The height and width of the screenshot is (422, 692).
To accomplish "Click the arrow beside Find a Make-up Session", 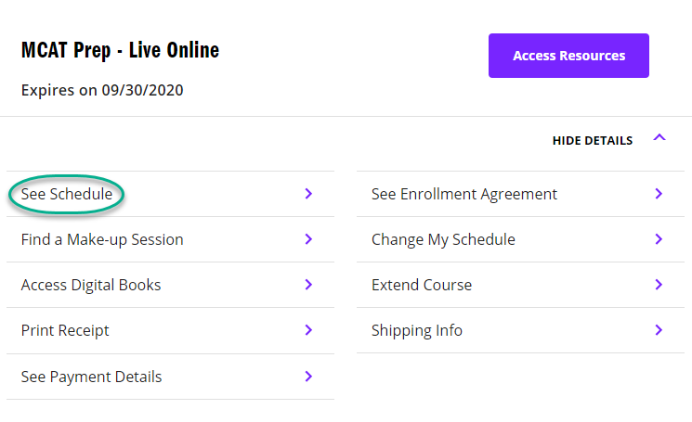I will tap(308, 239).
